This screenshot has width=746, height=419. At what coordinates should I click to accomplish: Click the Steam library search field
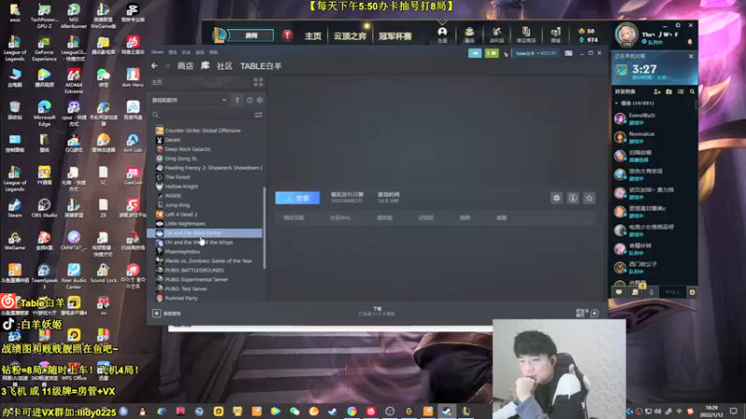tap(202, 115)
